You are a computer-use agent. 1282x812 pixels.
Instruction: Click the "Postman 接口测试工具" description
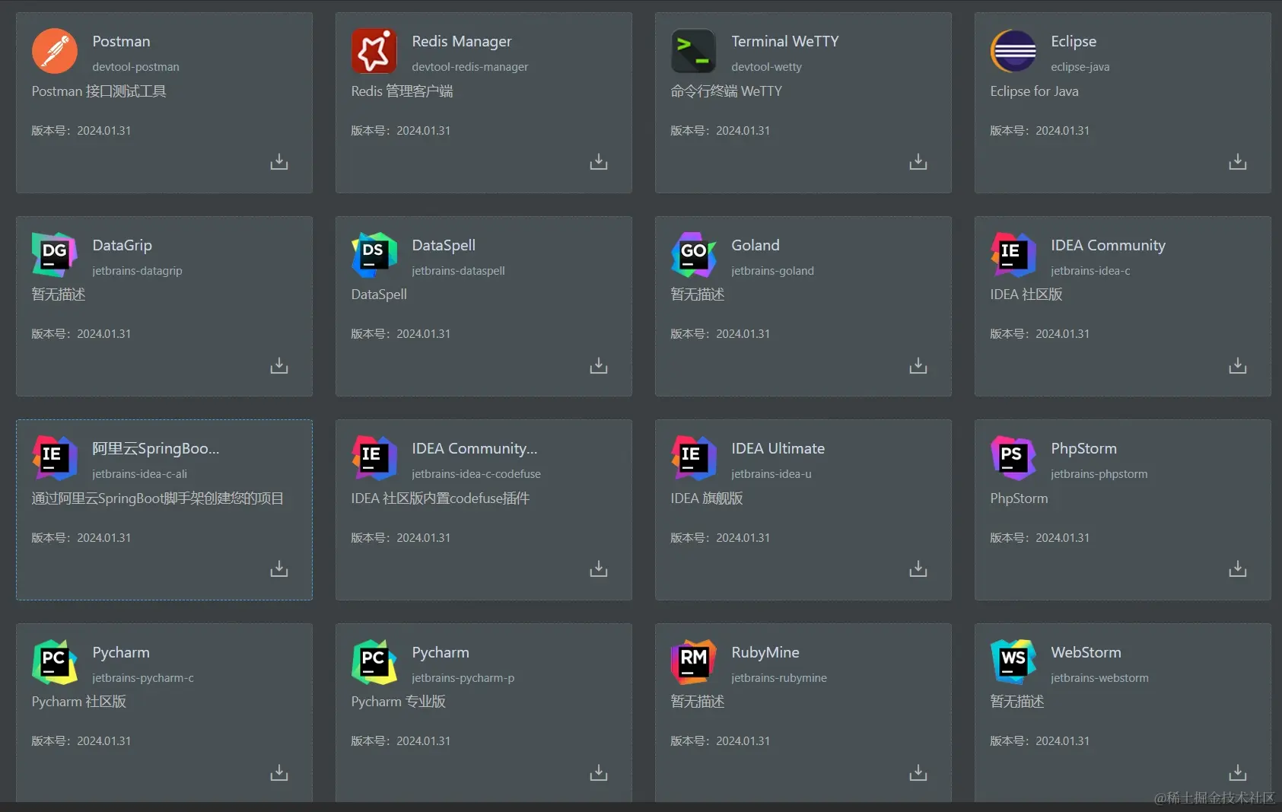tap(99, 91)
